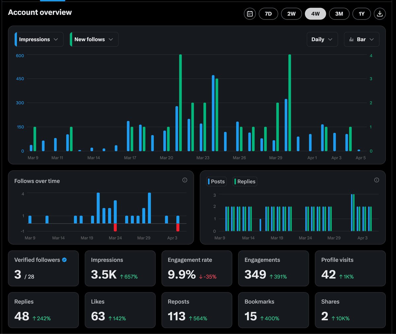Image resolution: width=396 pixels, height=334 pixels.
Task: Switch to the 1Y time range
Action: 362,14
